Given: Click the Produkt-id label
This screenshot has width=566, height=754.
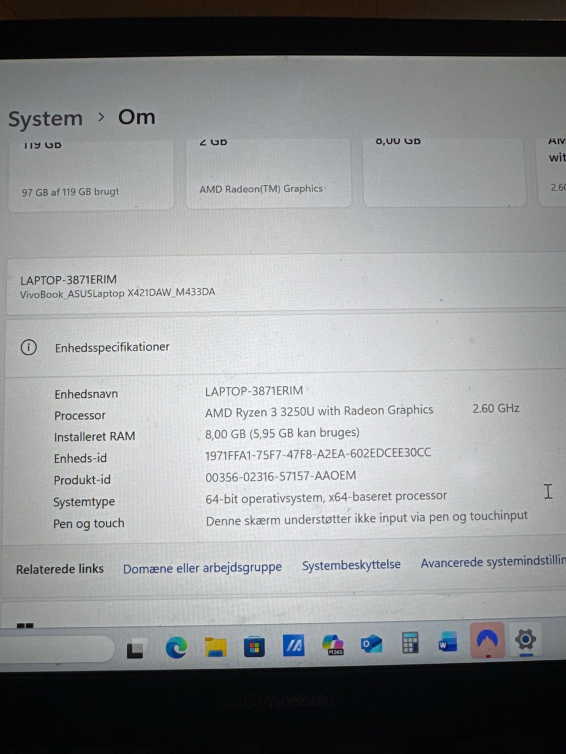Looking at the screenshot, I should tap(82, 480).
